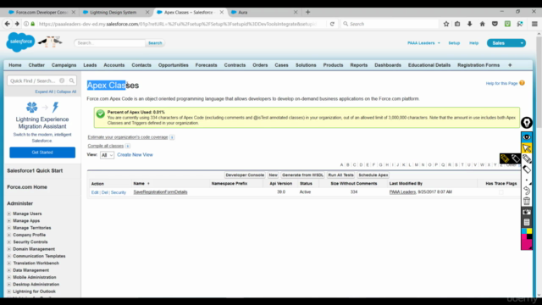Click the Get Started button
542x305 pixels.
click(x=42, y=152)
